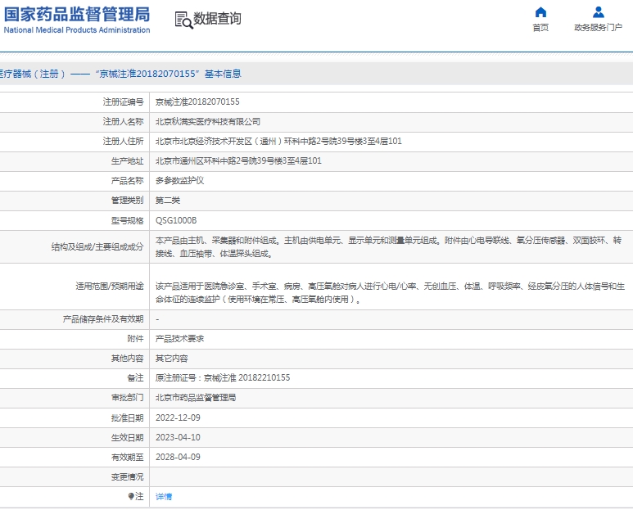The width and height of the screenshot is (633, 510).
Task: Click management category value 第二类
Action: 168,201
